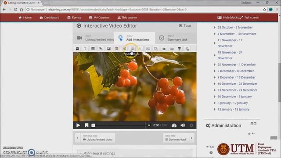This screenshot has height=158, width=281.
Task: Select the Table interaction tool
Action: (x=93, y=49)
